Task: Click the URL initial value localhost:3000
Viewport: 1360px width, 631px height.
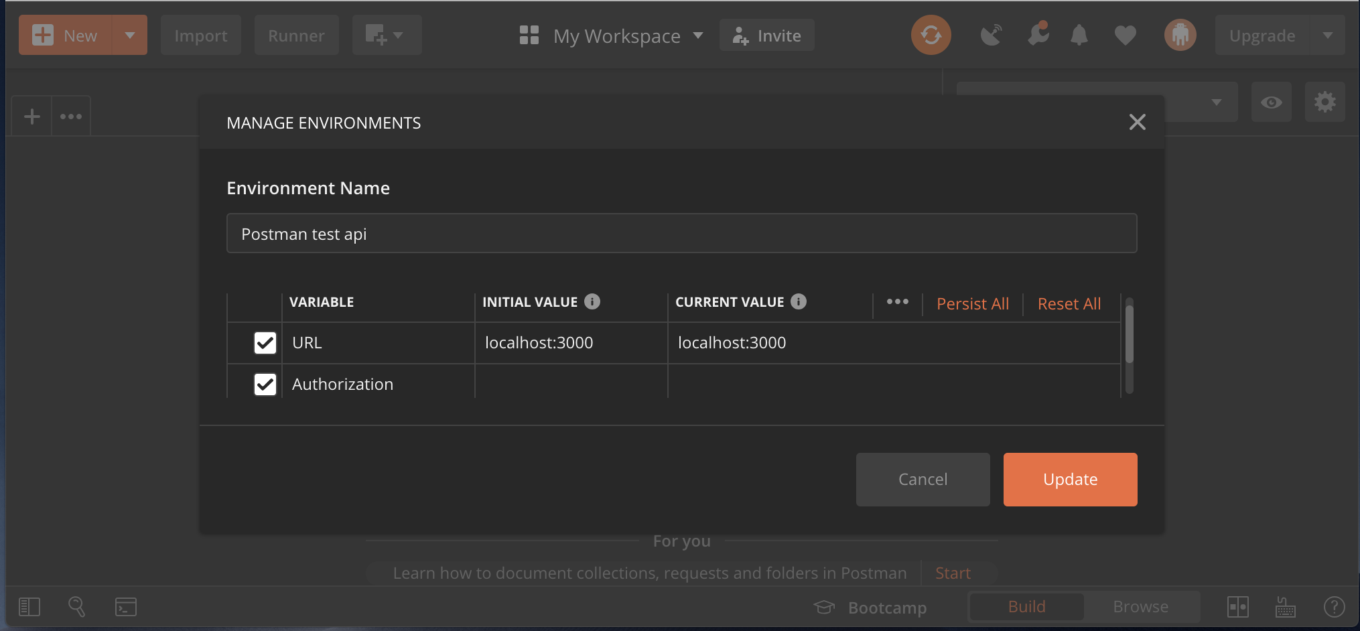Action: pyautogui.click(x=571, y=343)
